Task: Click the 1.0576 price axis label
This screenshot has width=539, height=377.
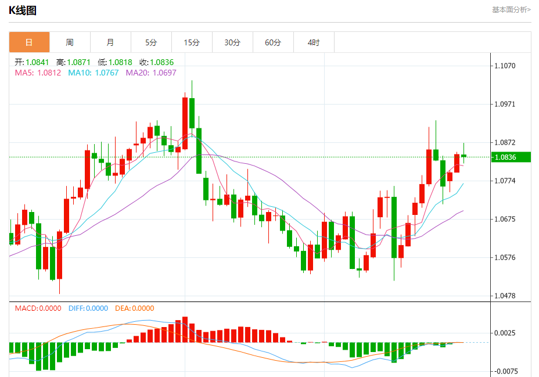Action: 505,257
